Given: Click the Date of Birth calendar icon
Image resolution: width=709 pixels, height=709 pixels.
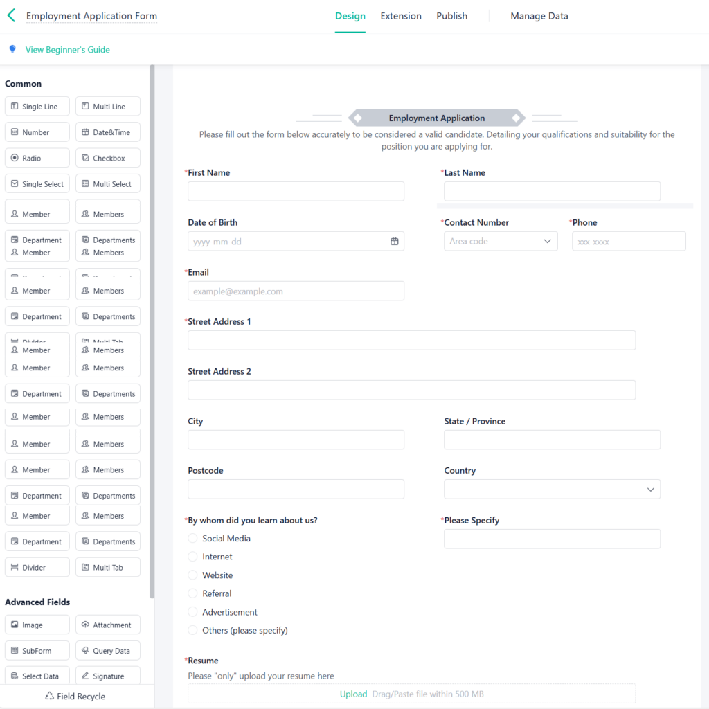Looking at the screenshot, I should (394, 242).
